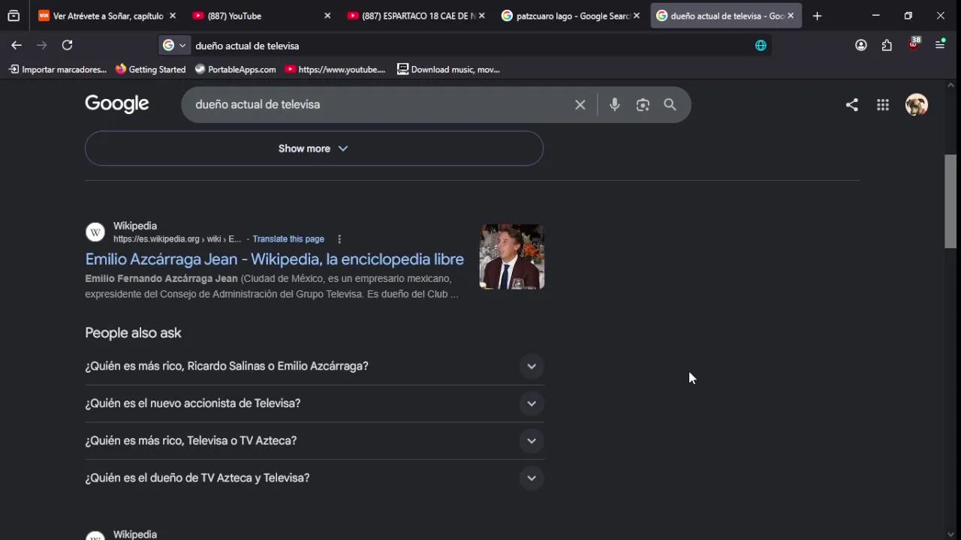Click the Emilio Azcárraga Jean thumbnail photo

[512, 256]
